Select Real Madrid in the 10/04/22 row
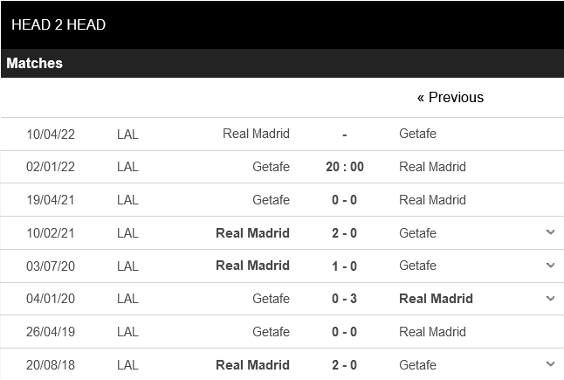This screenshot has width=564, height=380. [x=256, y=134]
